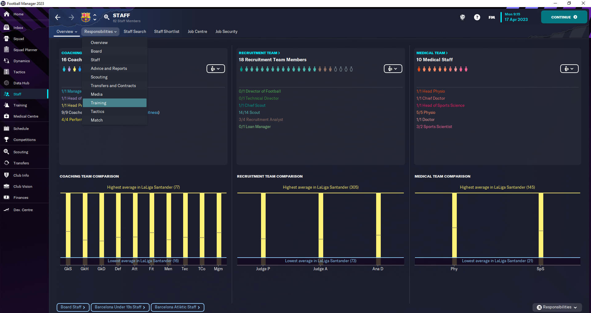Viewport: 591px width, 313px height.
Task: Open the Scouting section
Action: tap(20, 152)
